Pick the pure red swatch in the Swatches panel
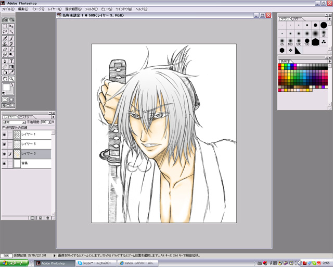333x267 pixels. [280, 65]
